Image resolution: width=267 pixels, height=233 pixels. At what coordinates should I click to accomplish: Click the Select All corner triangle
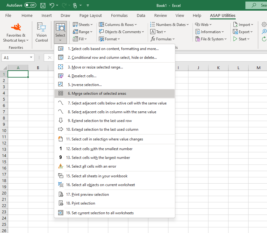pos(5,68)
